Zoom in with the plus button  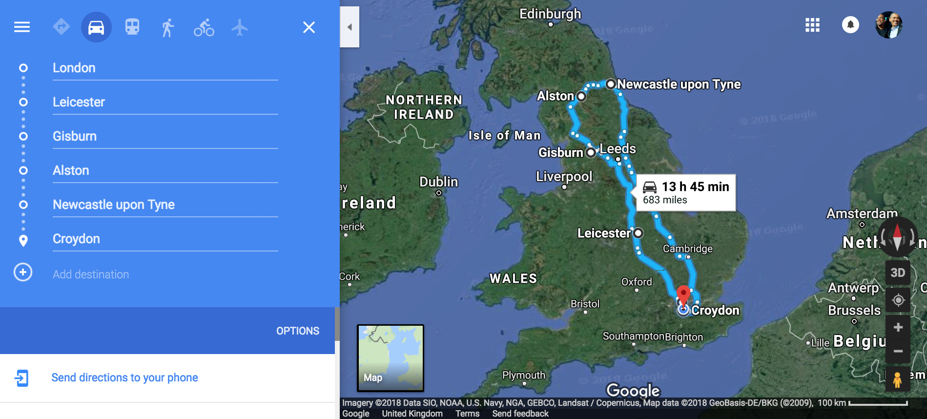[x=898, y=327]
